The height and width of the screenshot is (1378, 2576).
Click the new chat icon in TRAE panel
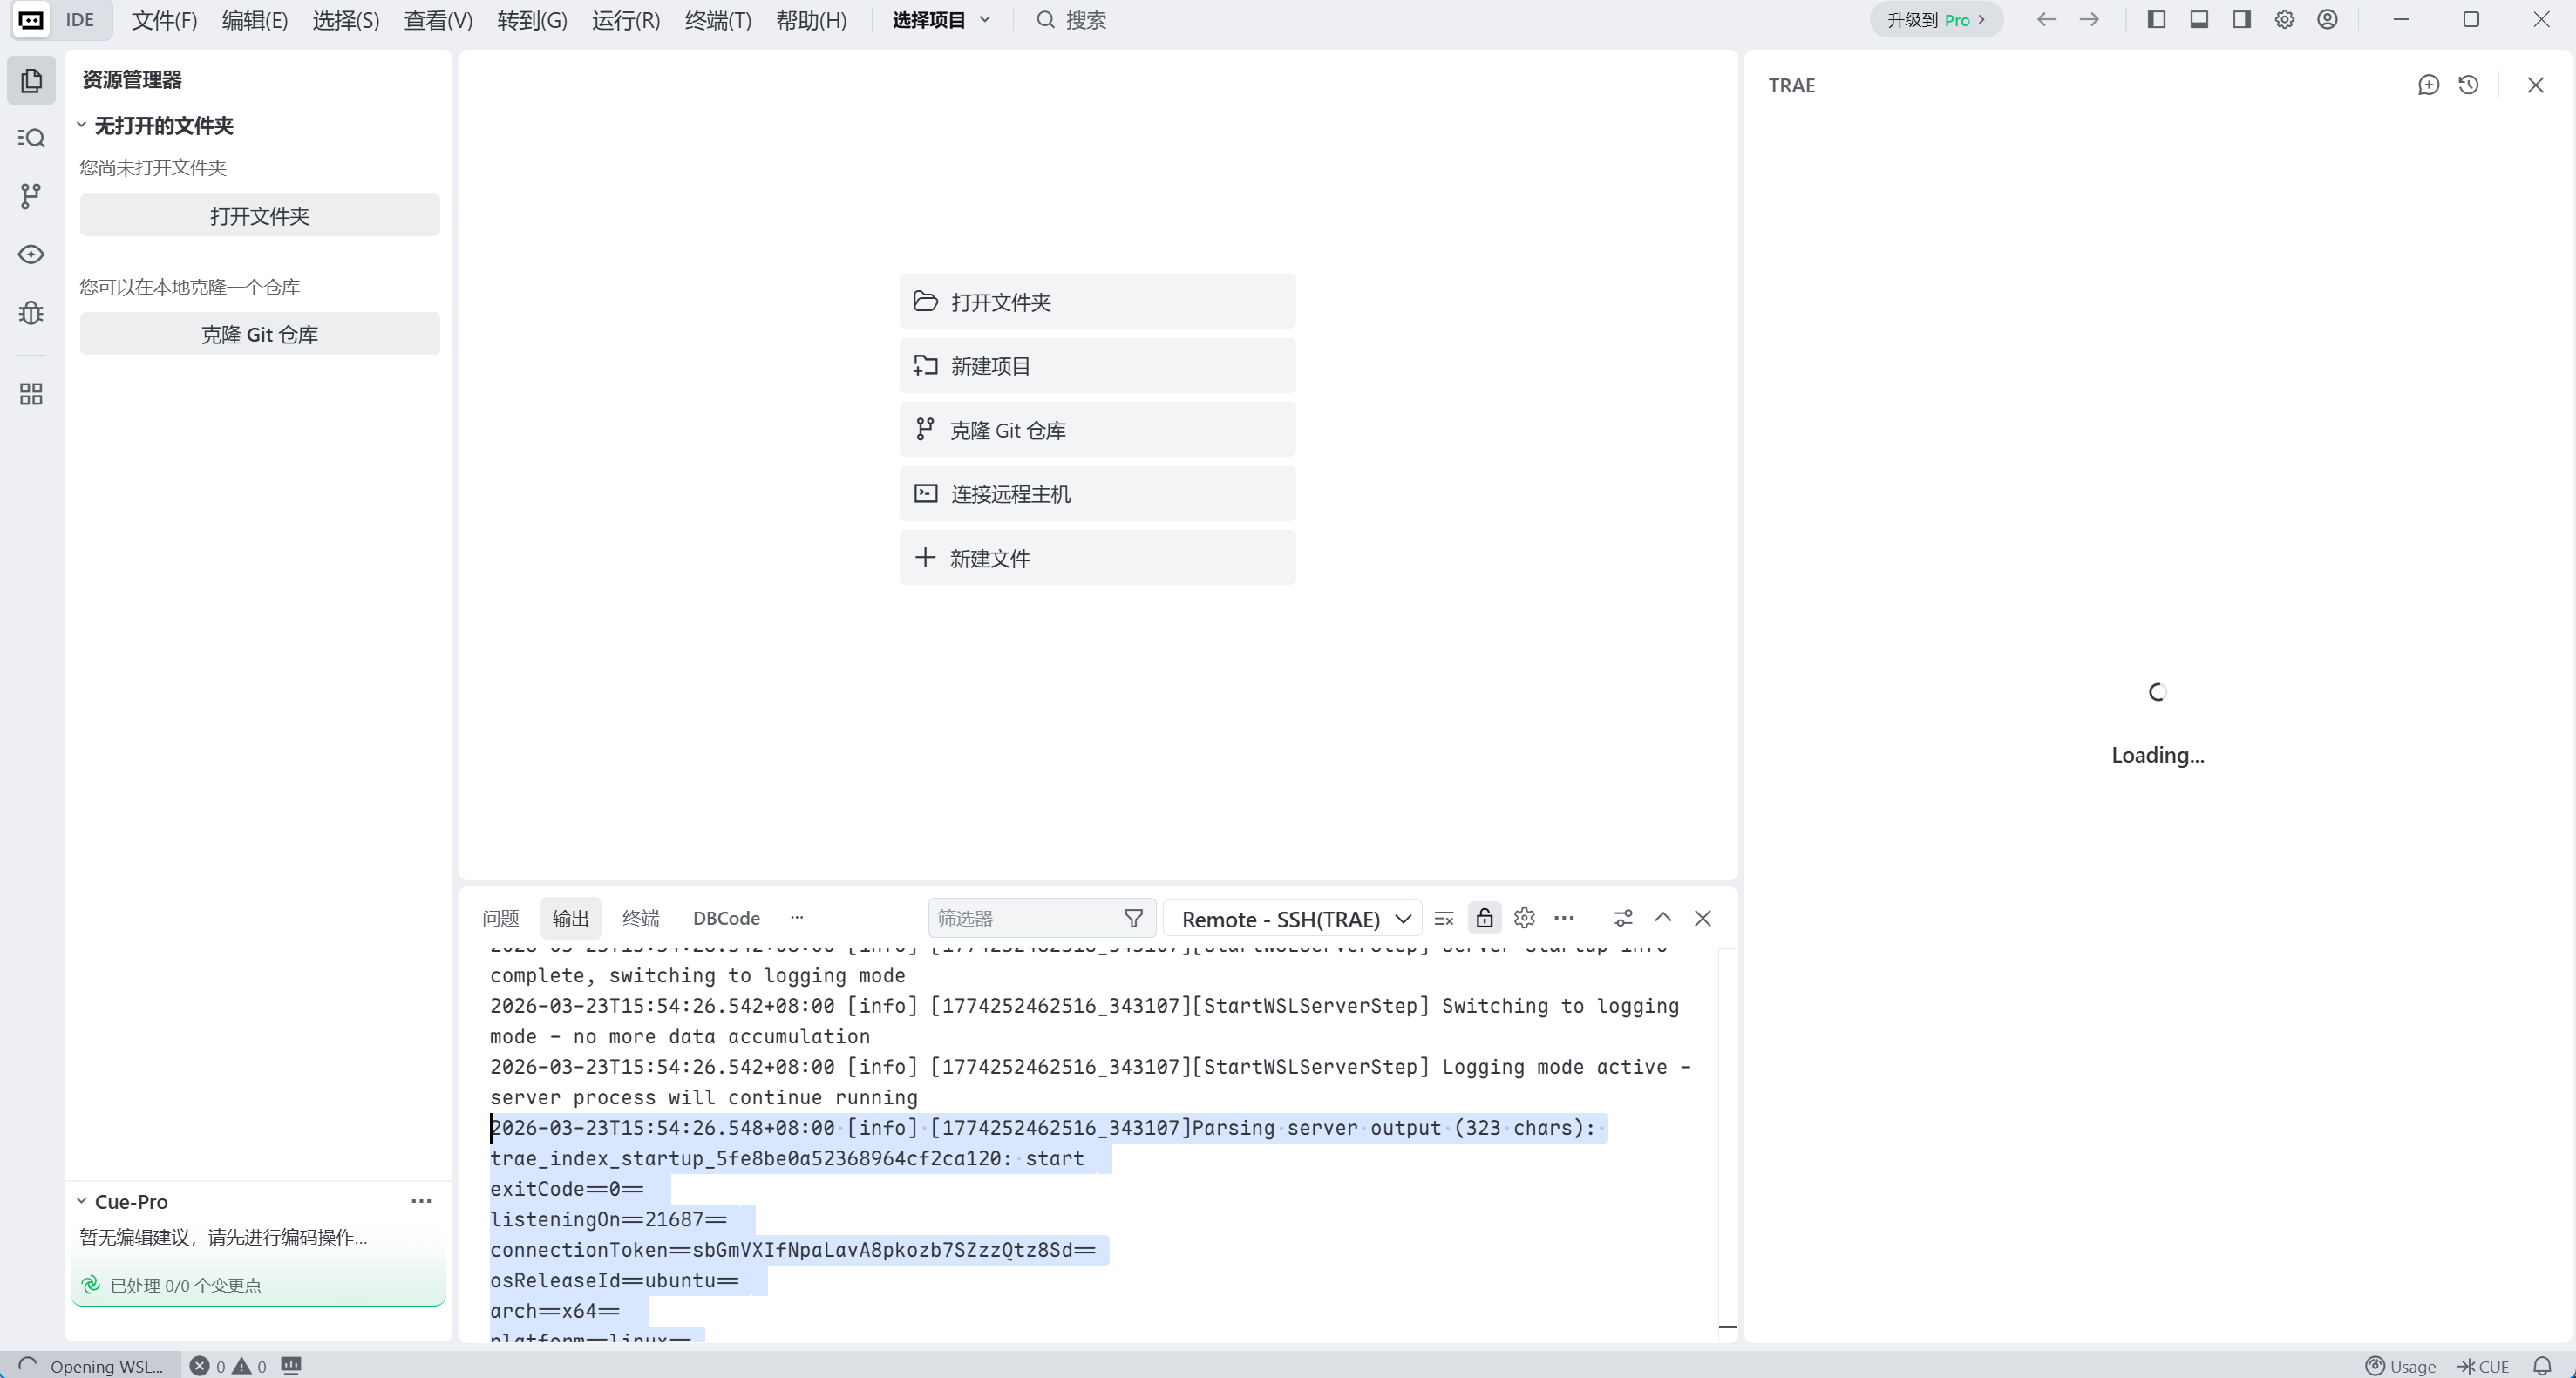pos(2428,85)
